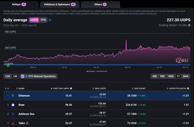Switch the chart to the LOG scale
Image resolution: width=194 pixels, height=127 pixels.
[8, 76]
